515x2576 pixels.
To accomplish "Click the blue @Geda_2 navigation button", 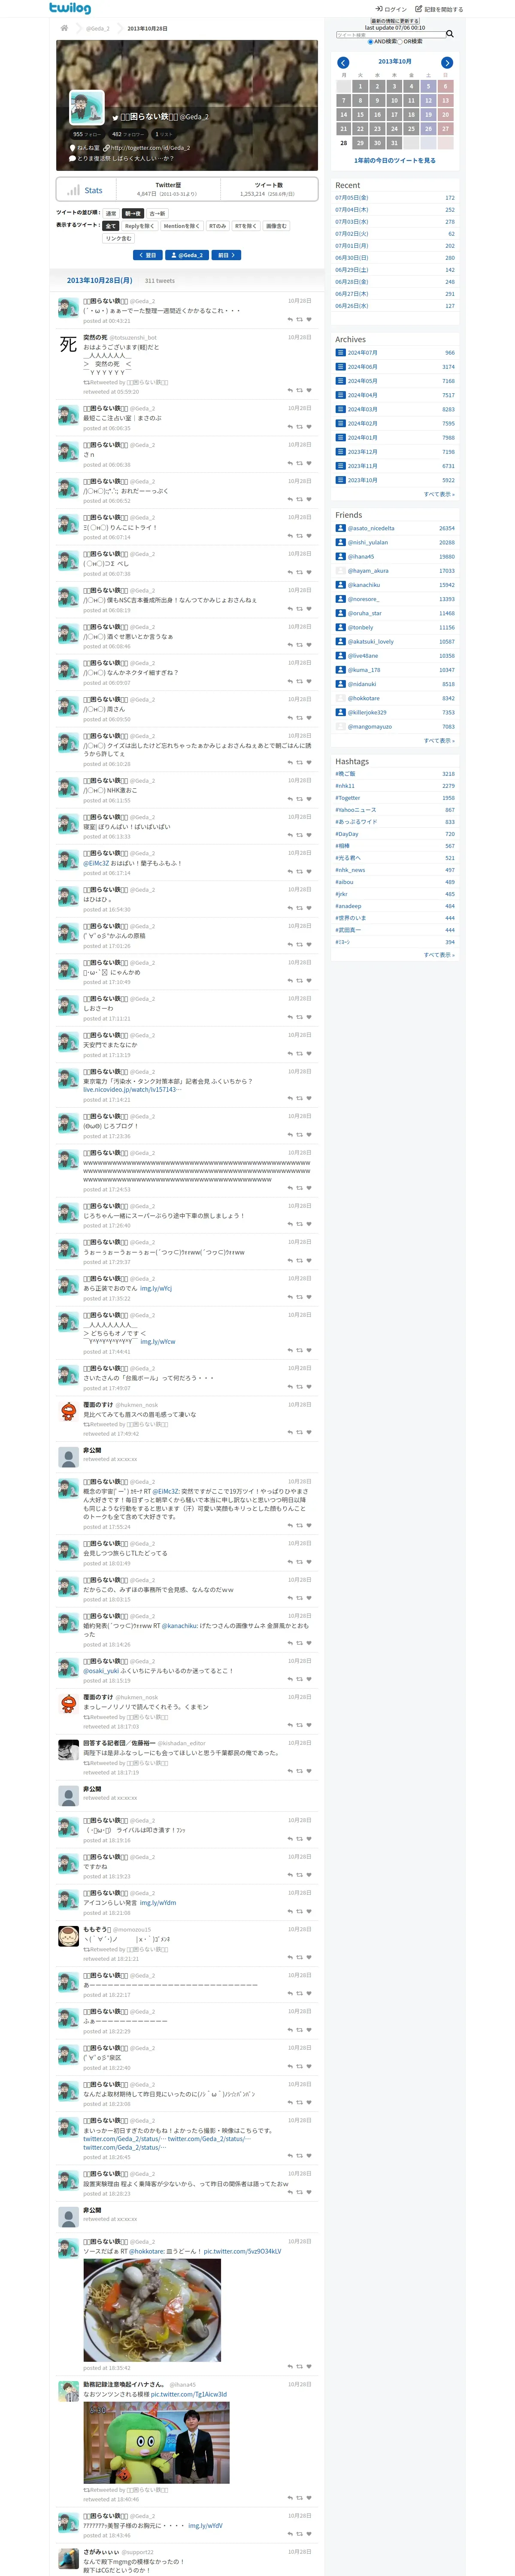I will [187, 256].
